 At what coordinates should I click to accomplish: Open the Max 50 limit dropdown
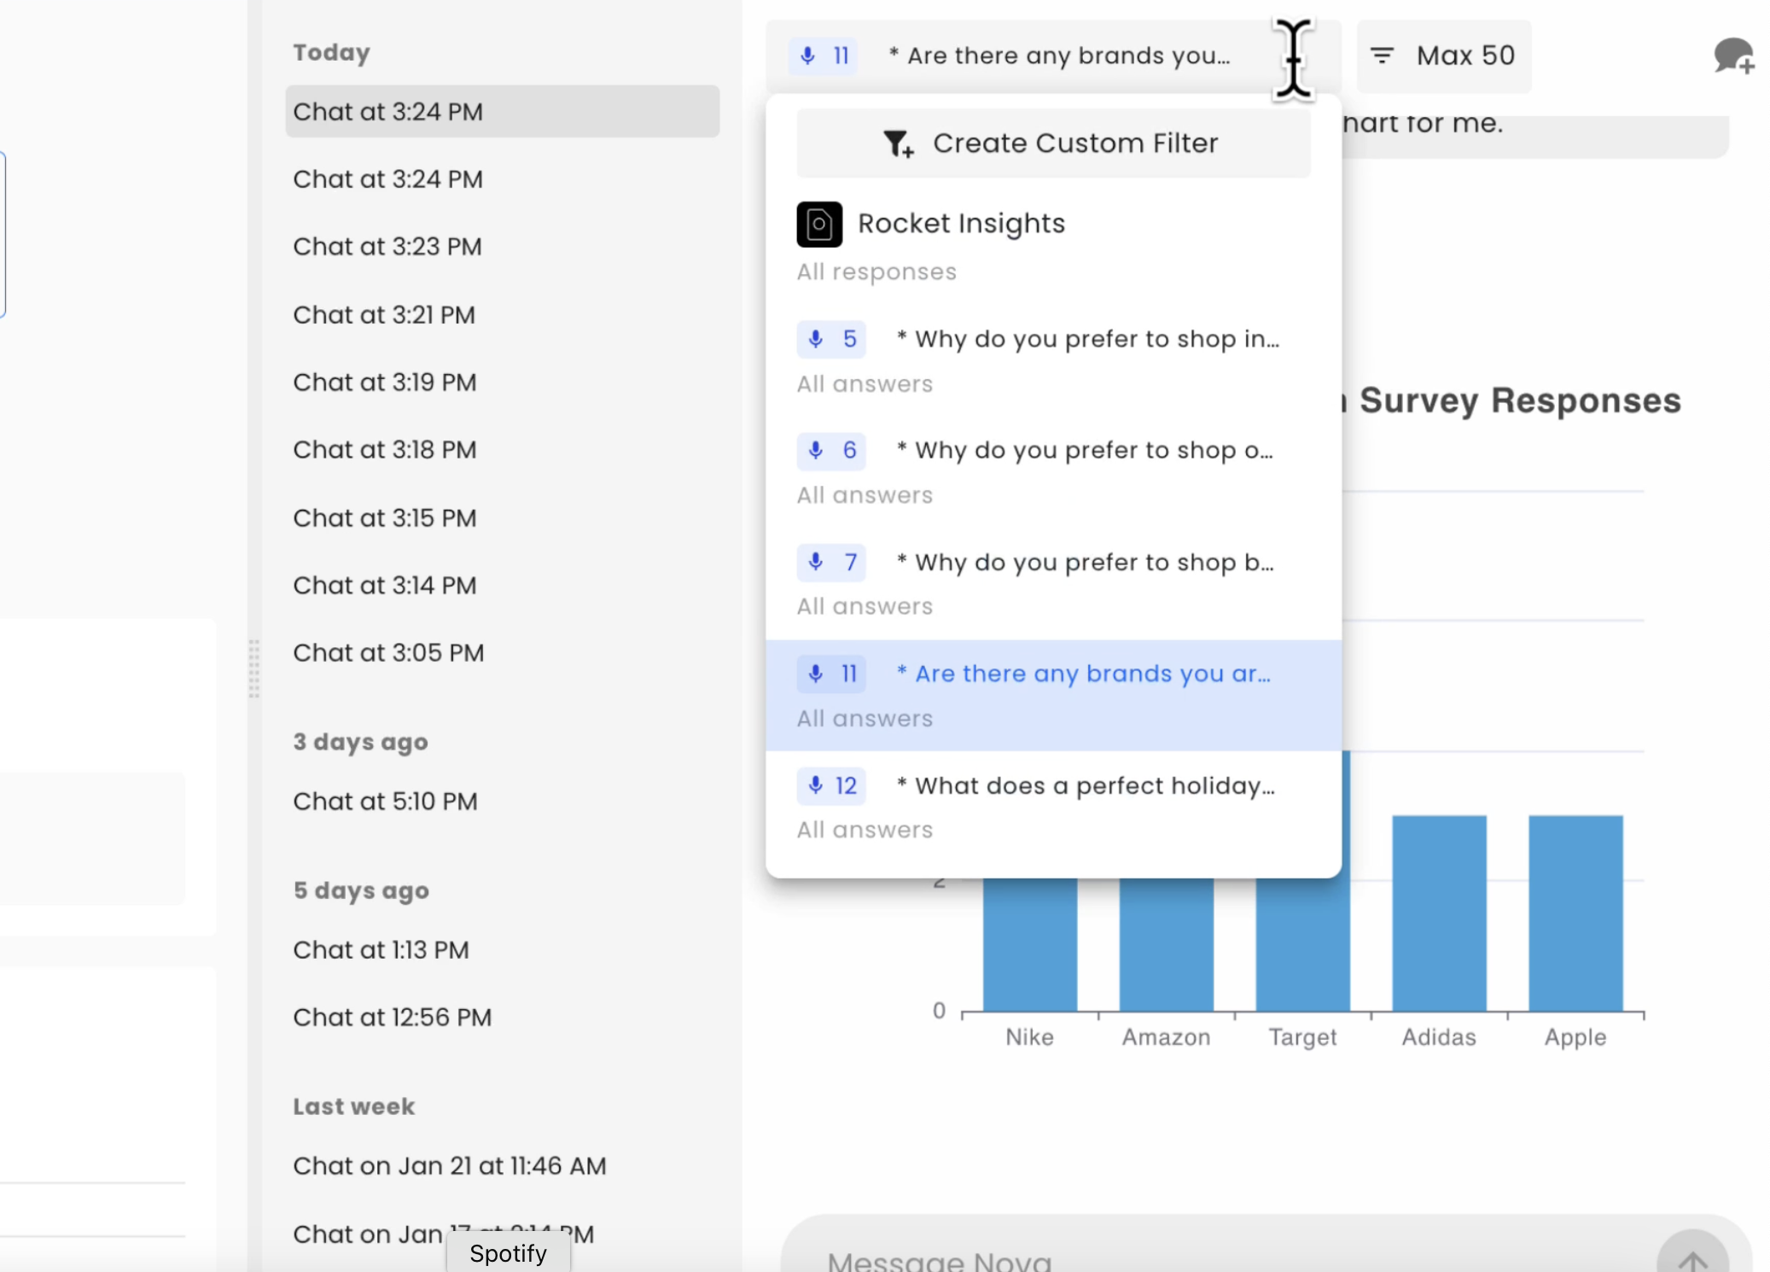pos(1444,56)
